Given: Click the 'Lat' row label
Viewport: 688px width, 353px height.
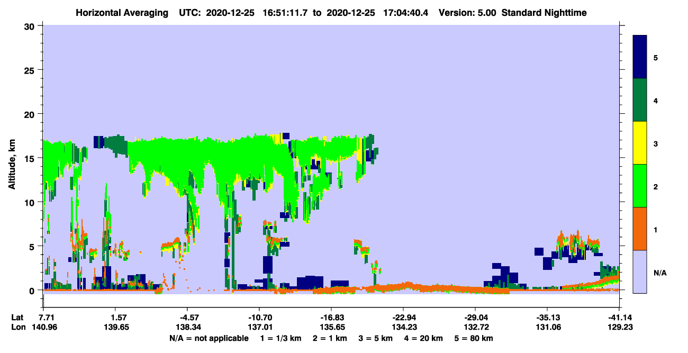Looking at the screenshot, I should click(x=17, y=317).
